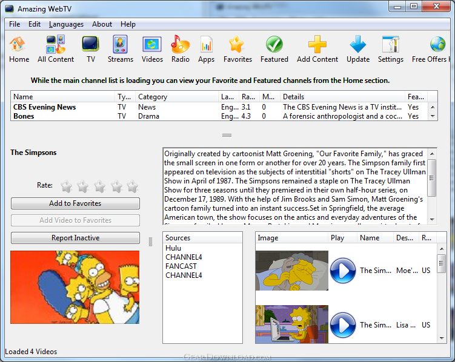This screenshot has height=362, width=455.
Task: Click the 'Lisa ...' description cell
Action: tap(406, 325)
